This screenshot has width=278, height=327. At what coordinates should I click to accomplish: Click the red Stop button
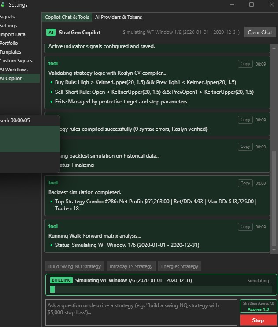click(258, 320)
